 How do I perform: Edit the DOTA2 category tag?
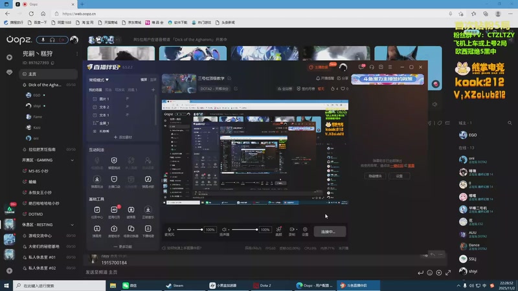[236, 89]
